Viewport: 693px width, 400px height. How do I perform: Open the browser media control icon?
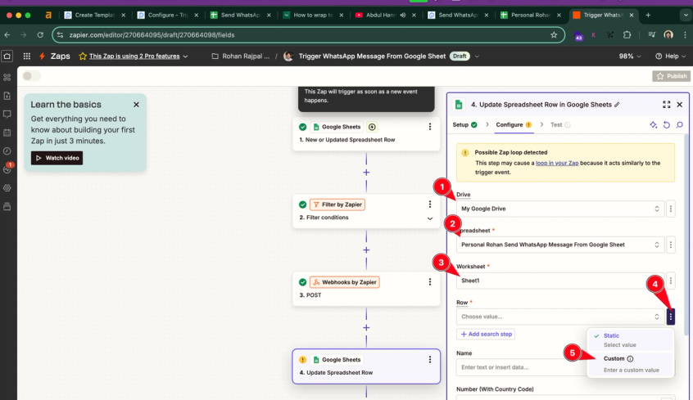point(651,35)
